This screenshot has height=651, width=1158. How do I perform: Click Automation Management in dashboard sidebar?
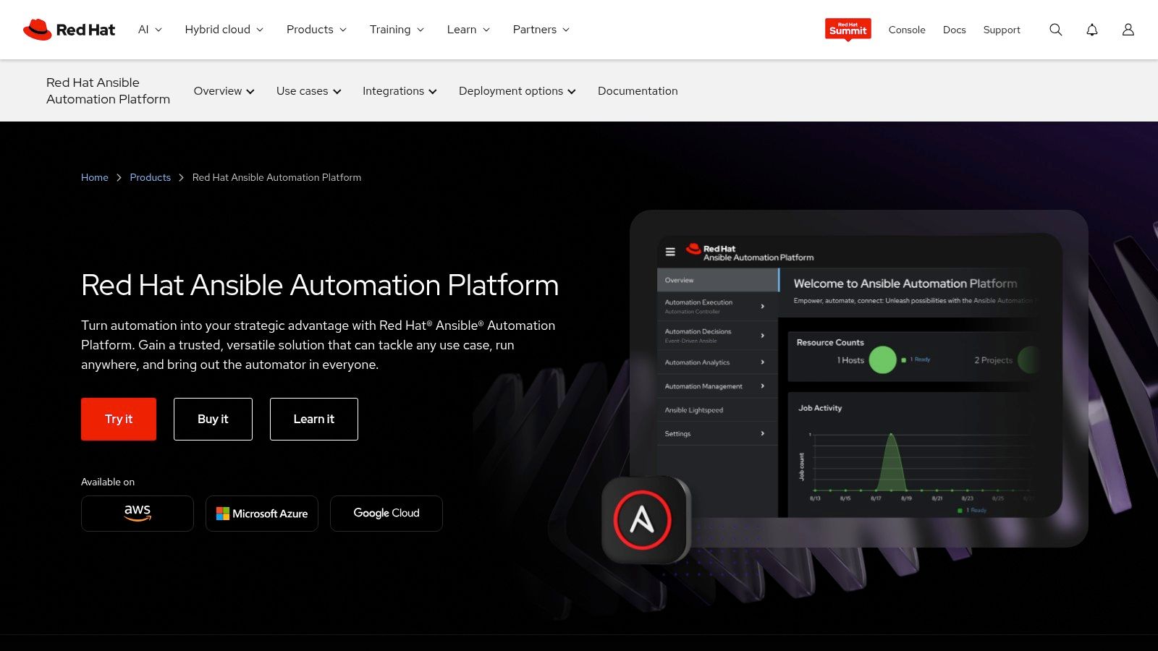(717, 386)
